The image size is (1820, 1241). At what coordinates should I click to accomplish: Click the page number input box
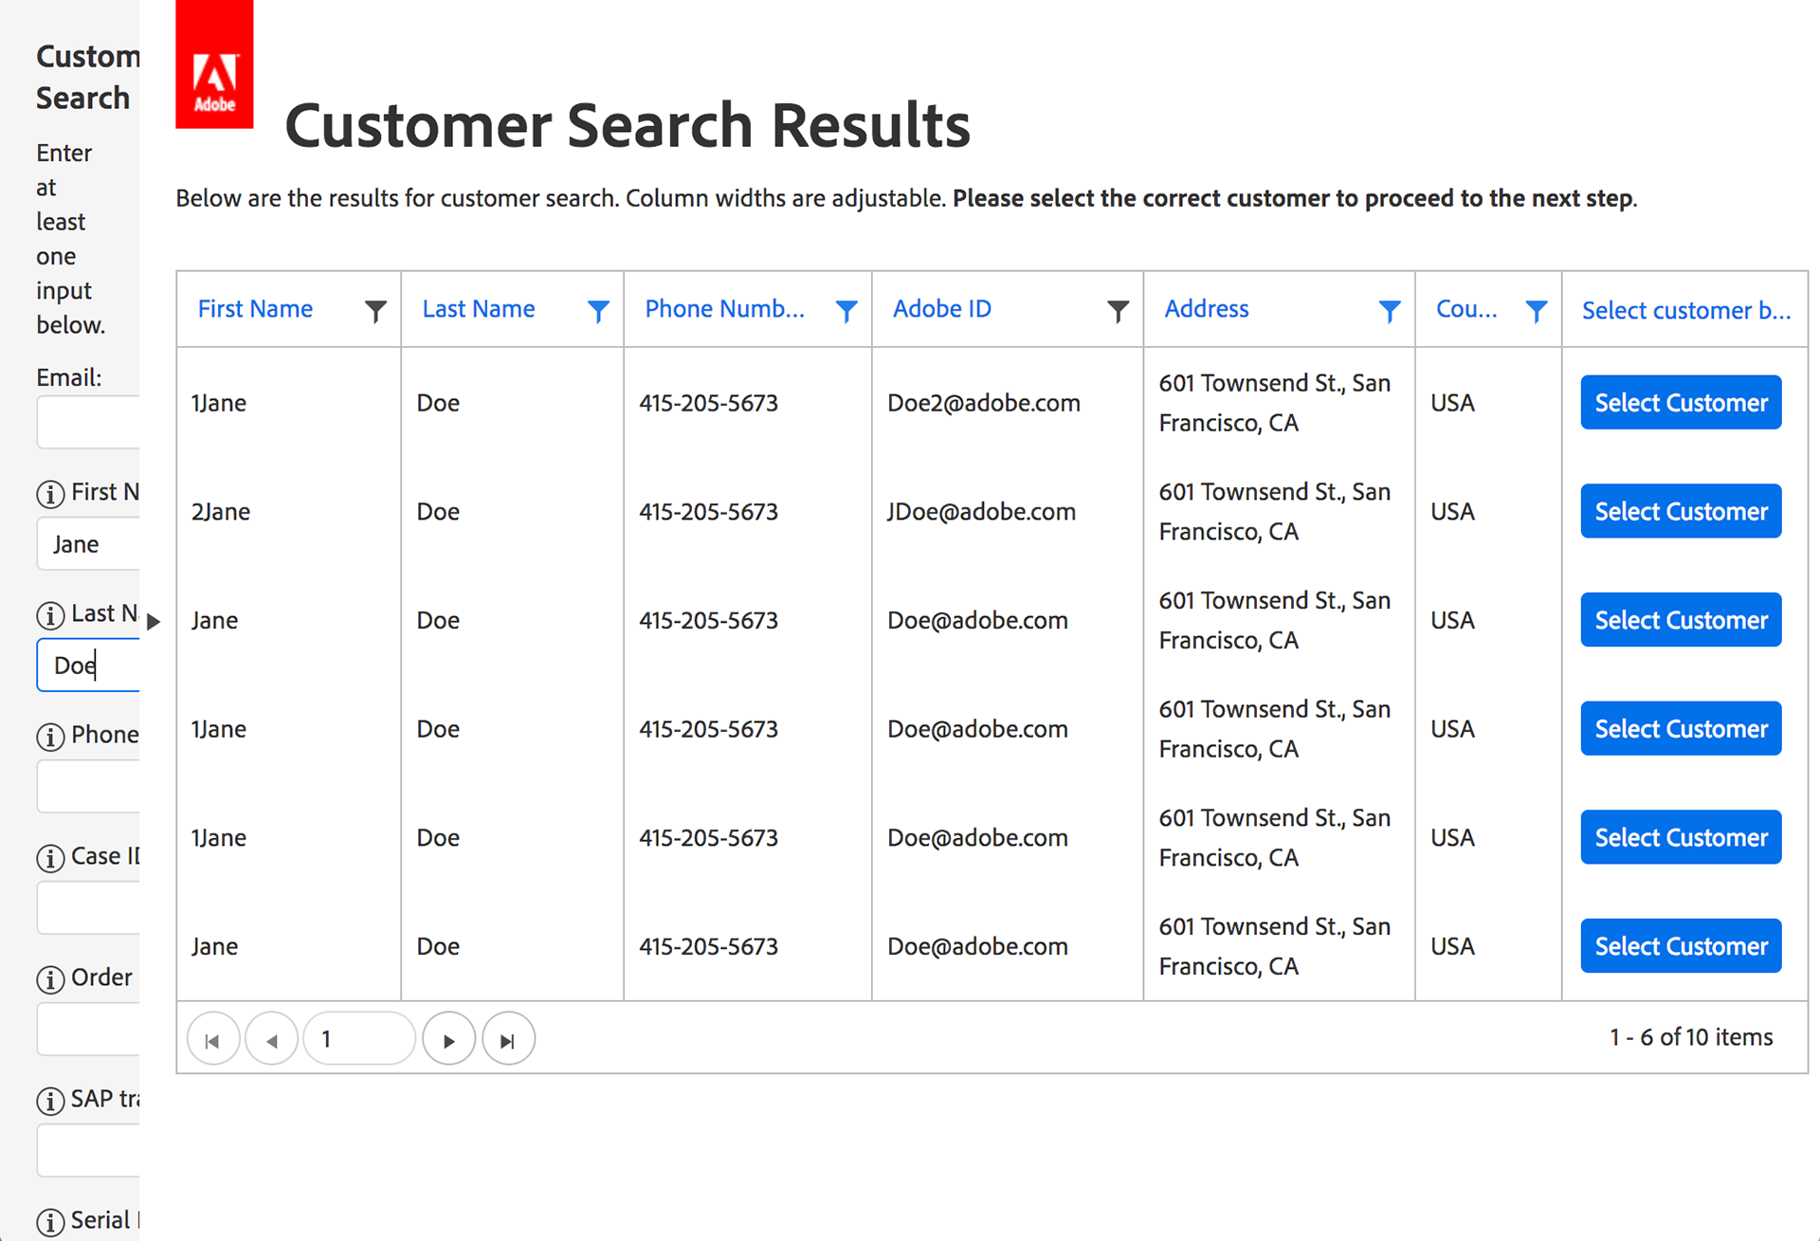tap(358, 1040)
